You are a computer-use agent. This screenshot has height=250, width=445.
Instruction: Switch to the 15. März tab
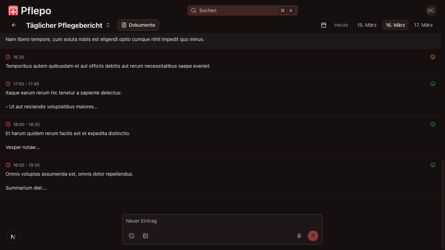367,25
